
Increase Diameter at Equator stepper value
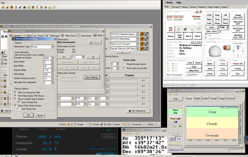tap(52, 57)
